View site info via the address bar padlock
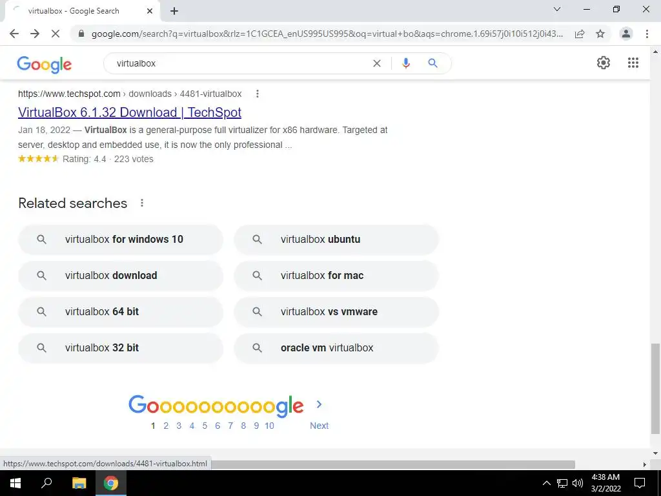Viewport: 661px width, 496px height. point(81,34)
